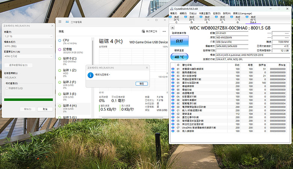Click the power-on hours field showing 12
Image resolution: width=293 pixels, height=169 pixels.
pos(281,50)
